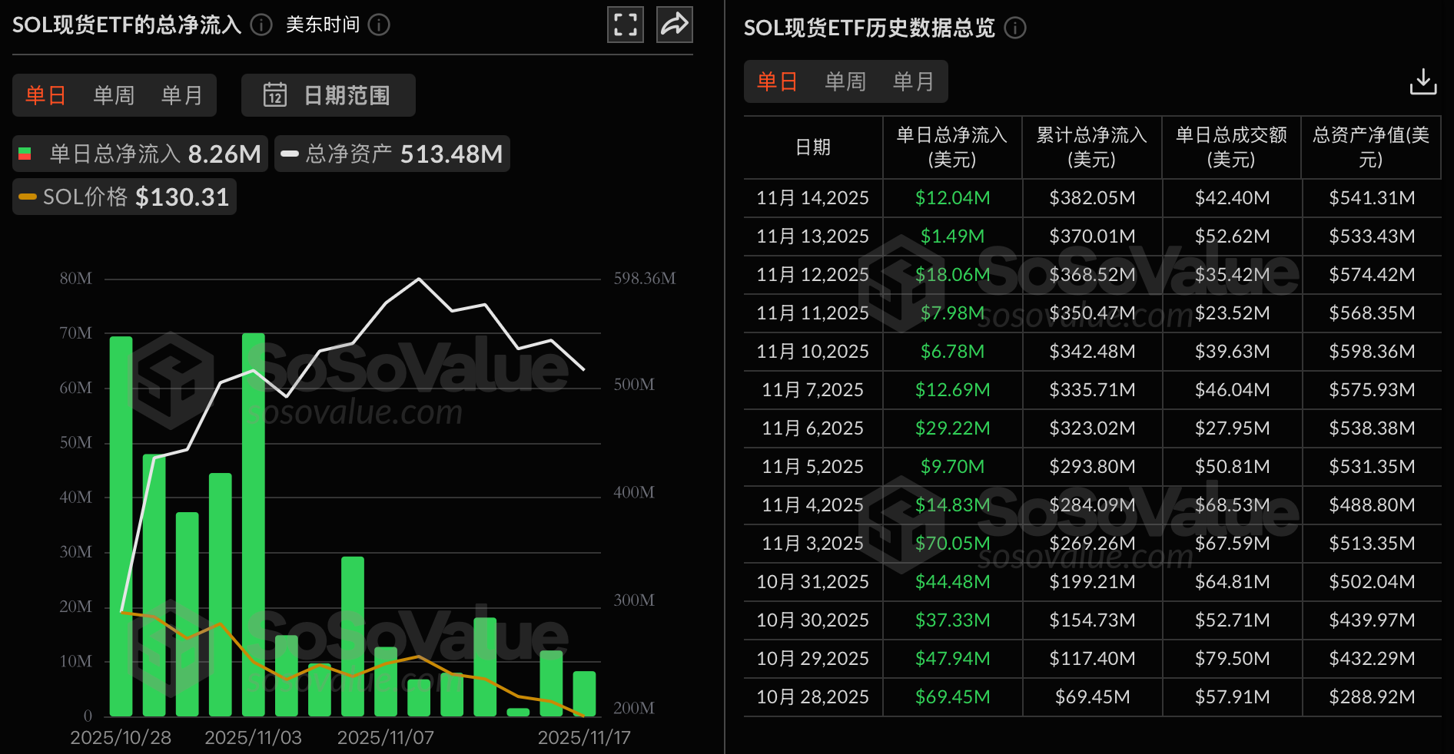Click the 累计总净流入 column header

pyautogui.click(x=1091, y=147)
